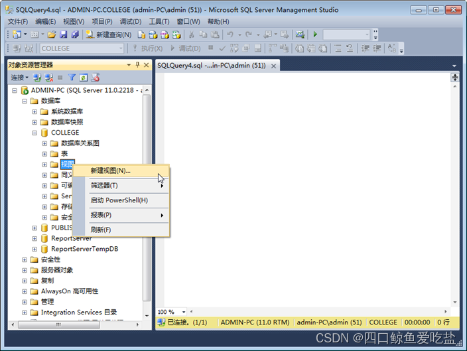Click the Execute (执行) button

click(x=147, y=48)
